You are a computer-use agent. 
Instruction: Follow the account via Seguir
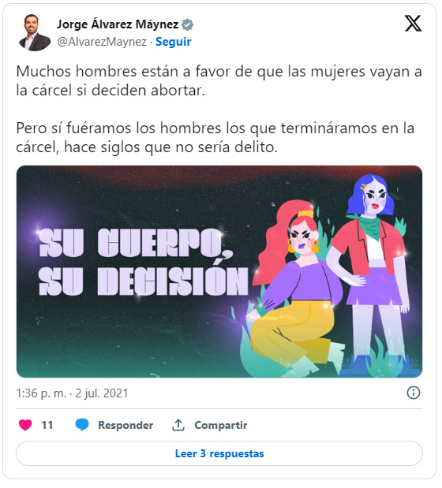point(174,42)
